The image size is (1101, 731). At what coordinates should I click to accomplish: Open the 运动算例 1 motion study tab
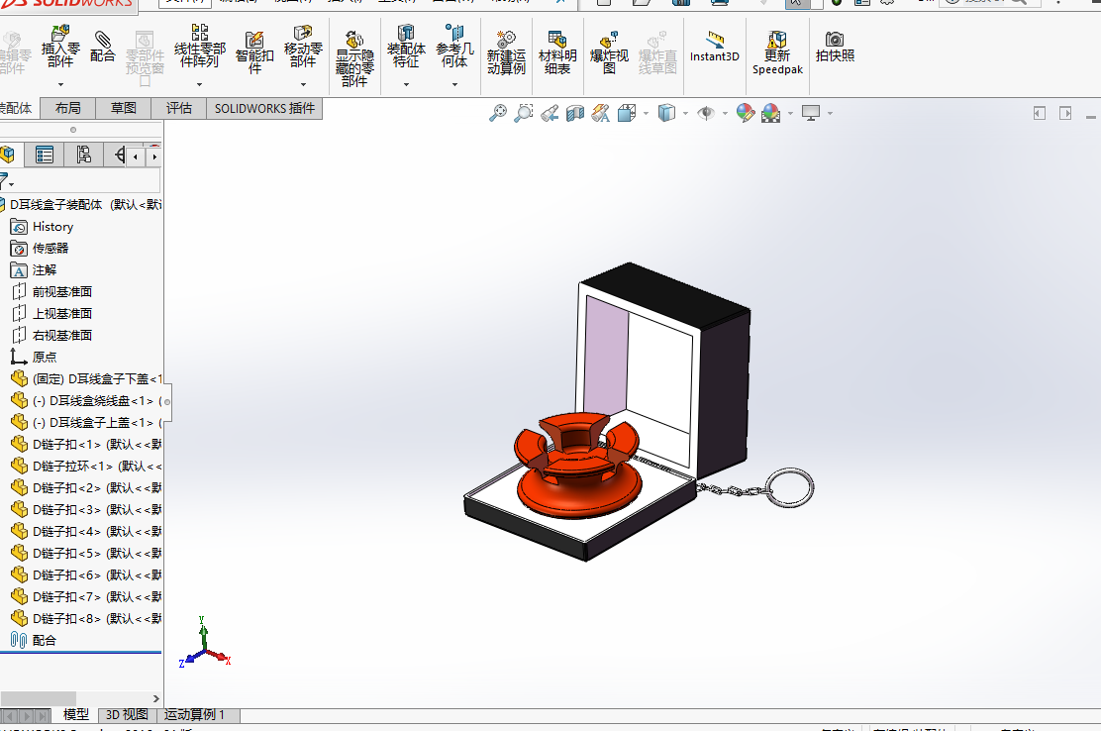(x=194, y=715)
